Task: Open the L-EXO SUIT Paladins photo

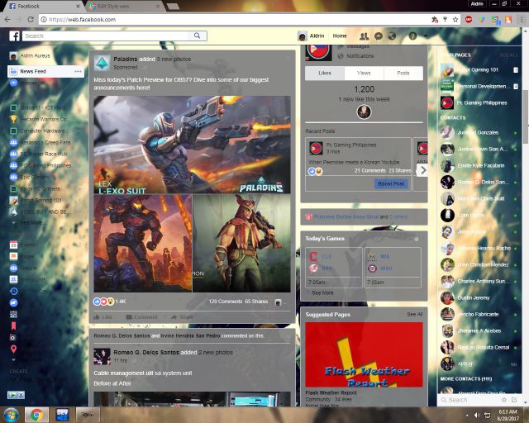Action: (192, 145)
